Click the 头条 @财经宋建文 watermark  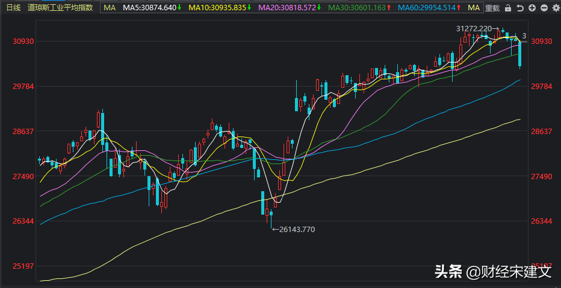pyautogui.click(x=492, y=272)
